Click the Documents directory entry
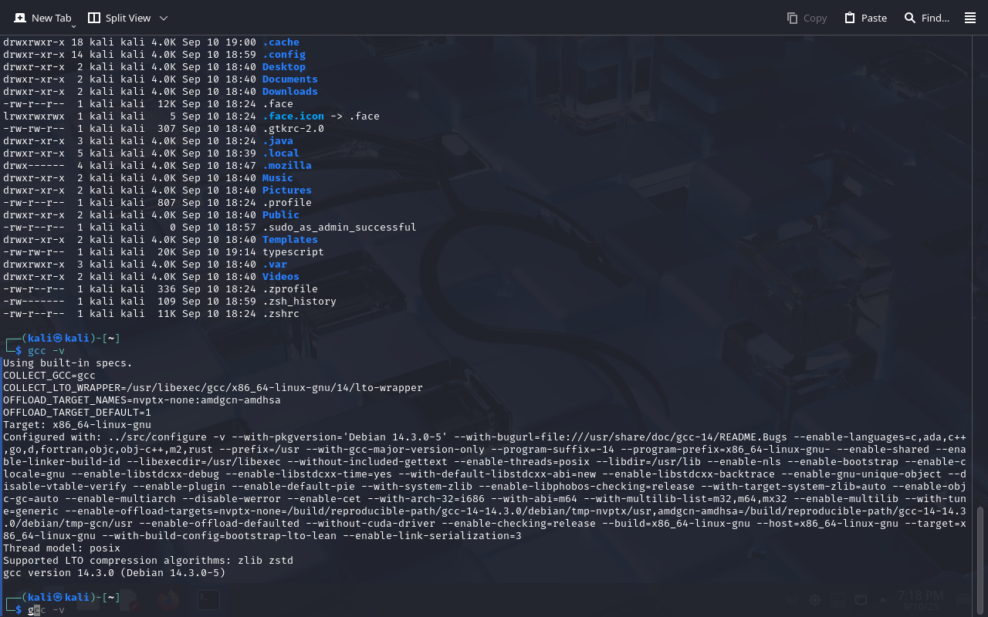988x617 pixels. [x=290, y=79]
